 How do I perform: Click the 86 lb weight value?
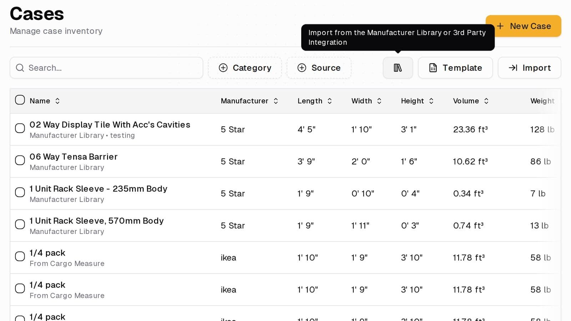point(541,162)
